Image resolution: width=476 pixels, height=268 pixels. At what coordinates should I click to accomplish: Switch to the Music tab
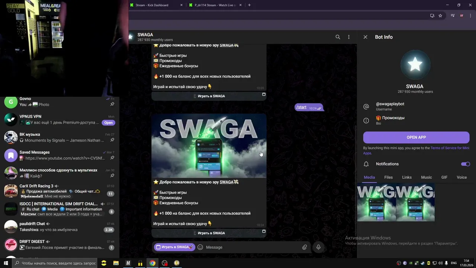coord(426,177)
